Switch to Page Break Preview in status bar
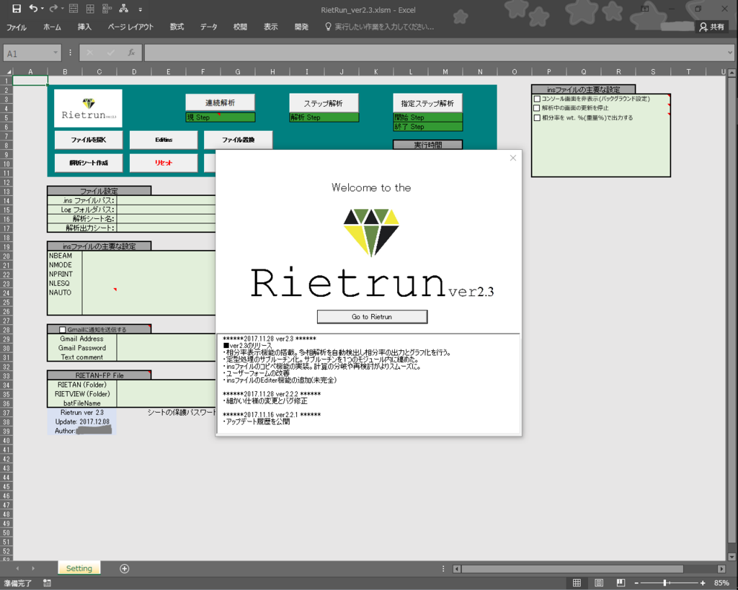Screen dimensions: 738x590 pyautogui.click(x=621, y=583)
